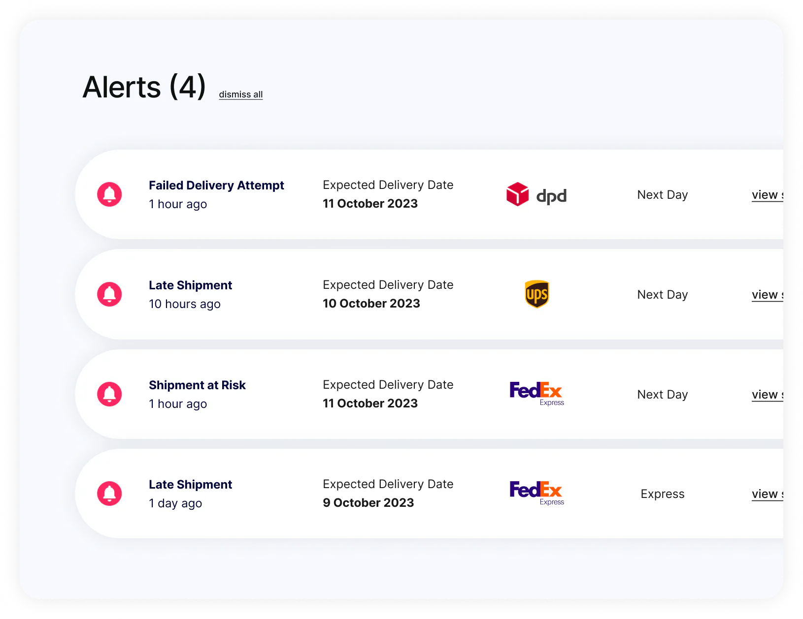Click delivery date 10 October 2023
Screen dimensions: 803x619
coord(371,303)
